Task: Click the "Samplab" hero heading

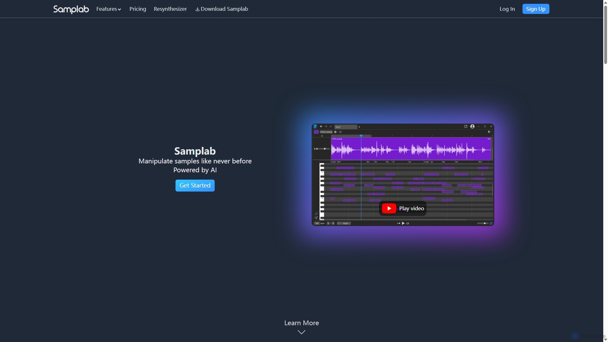Action: (x=195, y=151)
